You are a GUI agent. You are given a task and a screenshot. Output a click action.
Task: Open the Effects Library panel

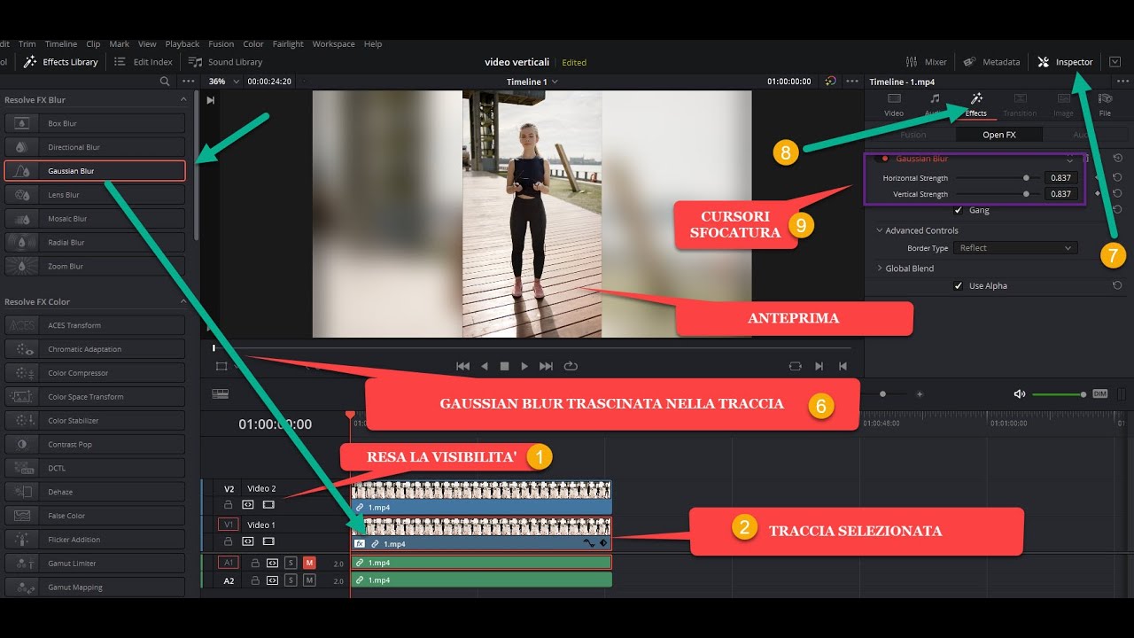tap(61, 62)
